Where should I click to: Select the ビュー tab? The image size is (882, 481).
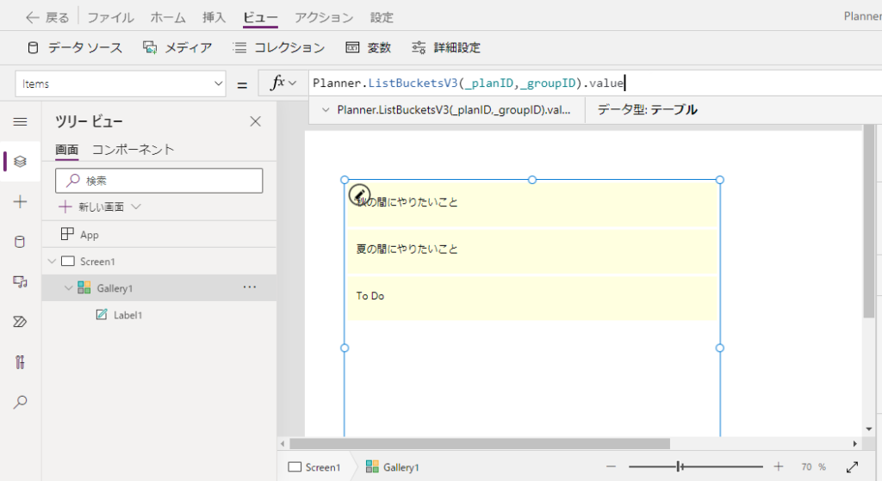[x=260, y=17]
